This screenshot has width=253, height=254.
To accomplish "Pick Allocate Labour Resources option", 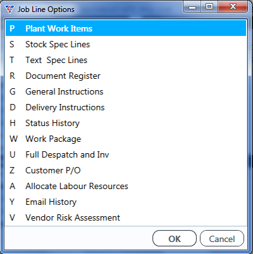I will click(x=126, y=186).
